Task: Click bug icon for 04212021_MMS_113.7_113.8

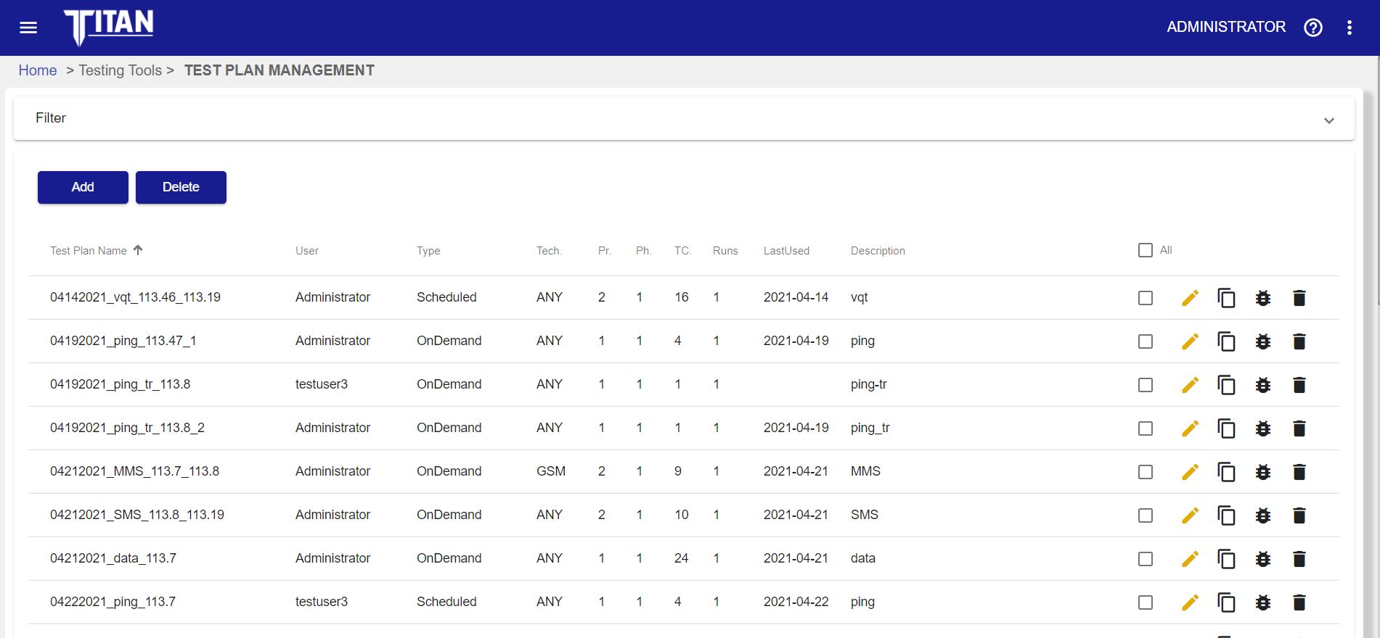Action: pos(1263,472)
